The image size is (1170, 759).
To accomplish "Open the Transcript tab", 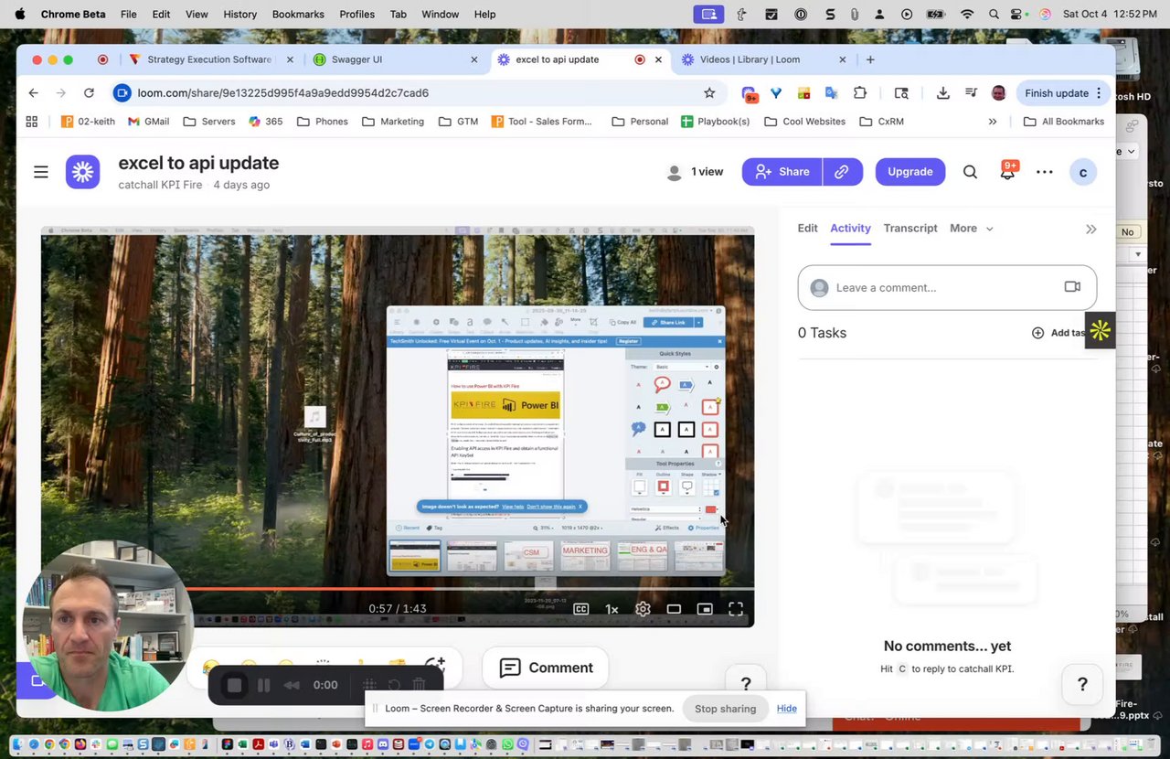I will pyautogui.click(x=910, y=229).
